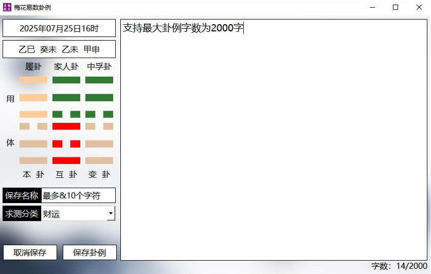Click 财运 value in category combo box
Image resolution: width=431 pixels, height=274 pixels.
tap(51, 214)
